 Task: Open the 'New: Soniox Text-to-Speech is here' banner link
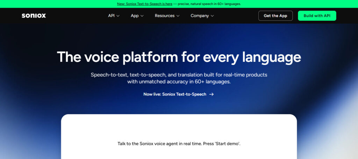click(144, 4)
